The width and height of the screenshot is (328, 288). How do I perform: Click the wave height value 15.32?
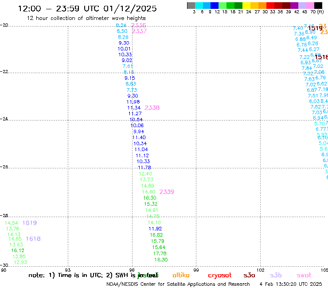coord(151,204)
